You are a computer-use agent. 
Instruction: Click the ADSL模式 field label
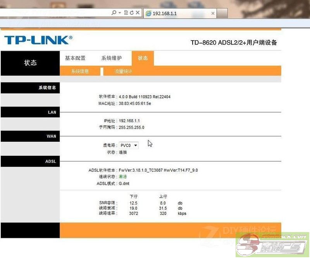click(x=106, y=184)
